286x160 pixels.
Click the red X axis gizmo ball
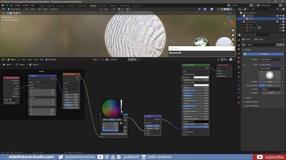(x=232, y=23)
